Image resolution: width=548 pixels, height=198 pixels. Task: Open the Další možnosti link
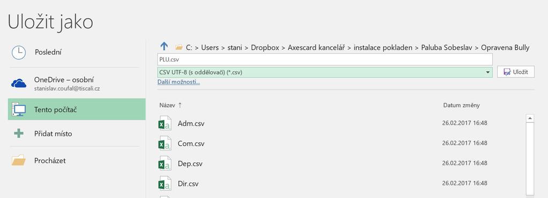178,82
